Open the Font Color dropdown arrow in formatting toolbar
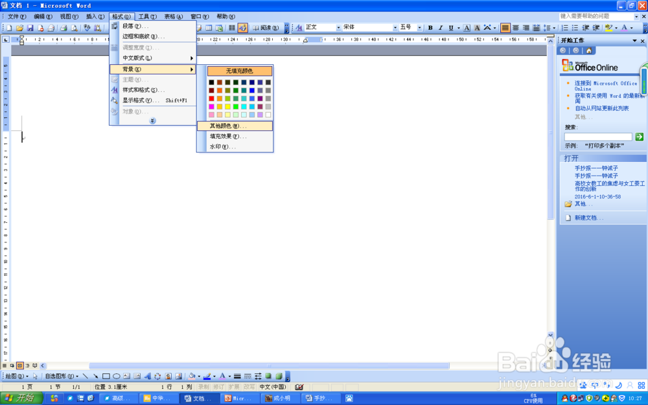This screenshot has height=405, width=648. [x=631, y=28]
